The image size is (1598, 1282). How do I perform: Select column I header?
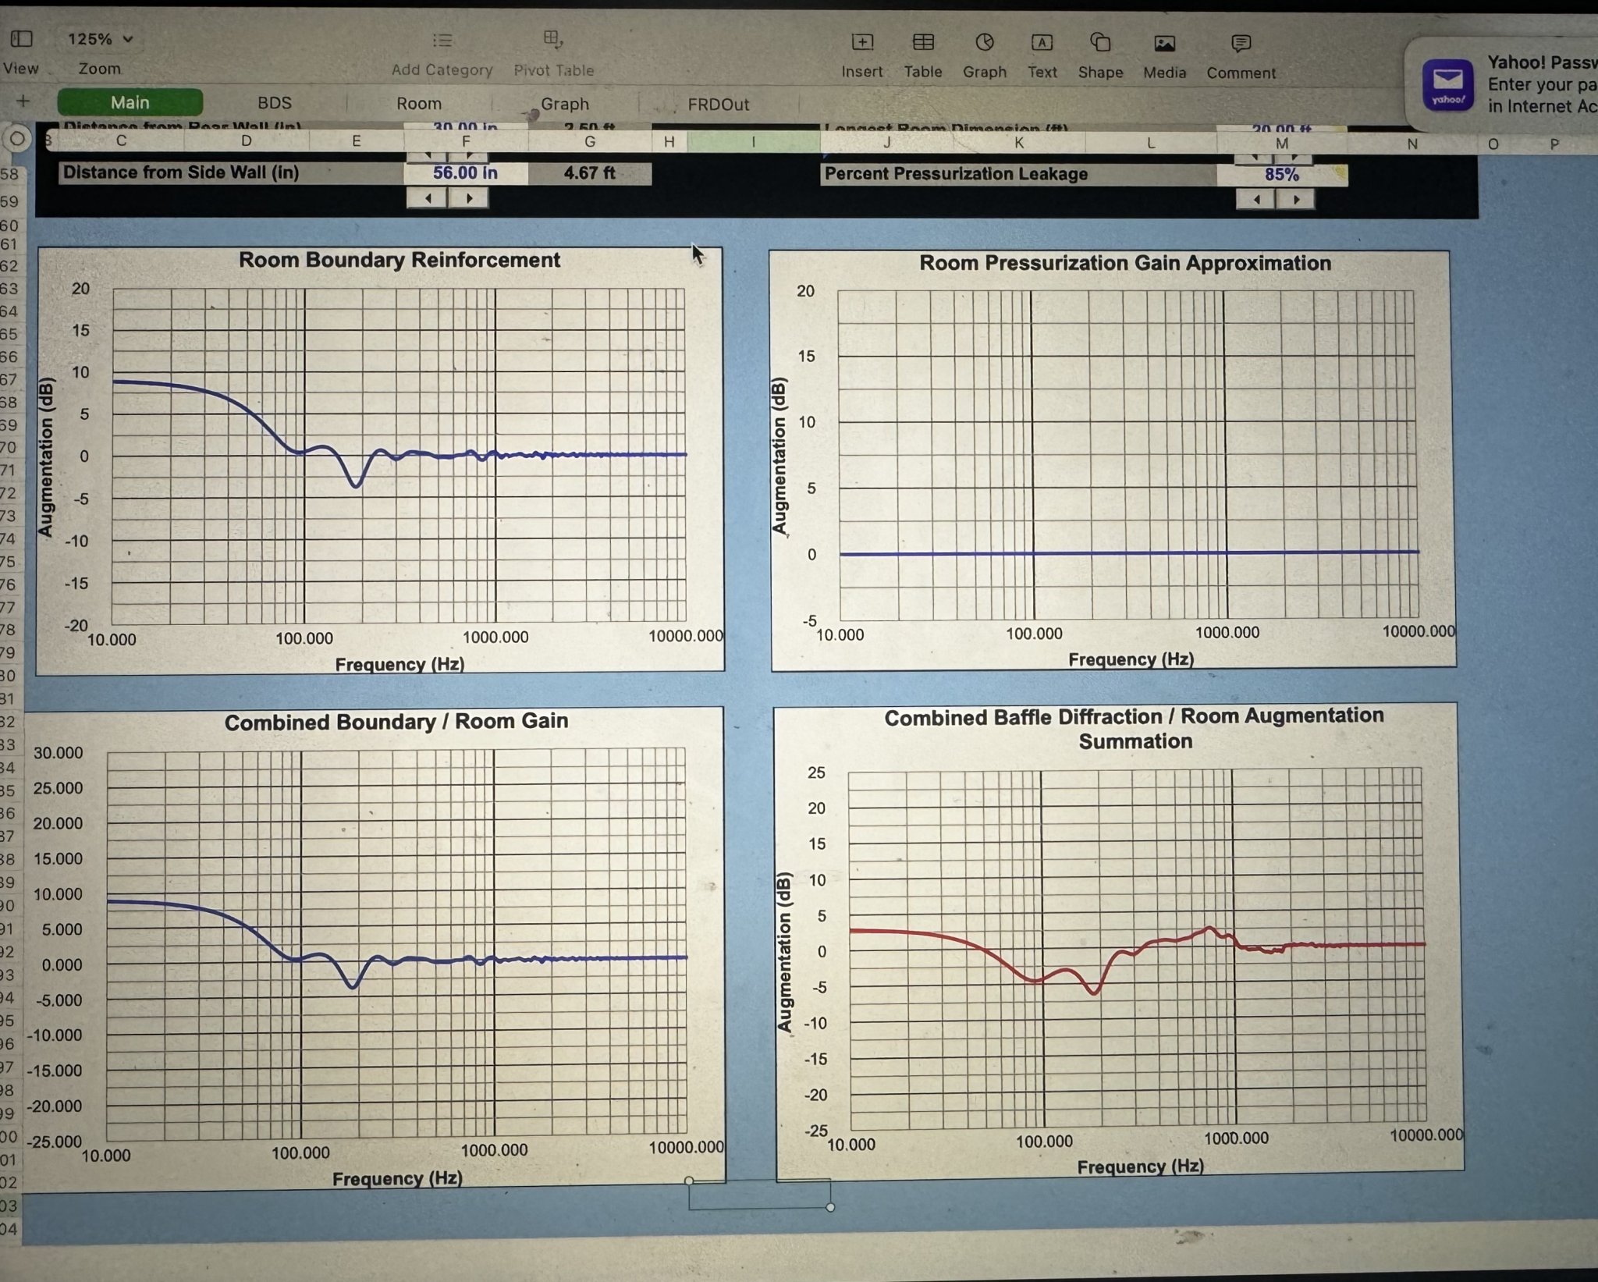pyautogui.click(x=753, y=142)
